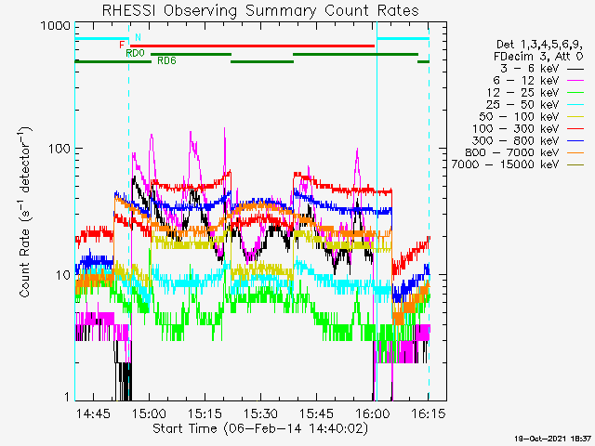Click the orange line swatch for 800-7000 keV
Viewport: 595px width, 446px height.
tap(575, 152)
